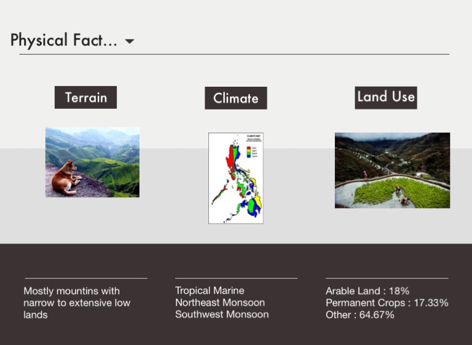Click the Land Use label

click(x=385, y=97)
